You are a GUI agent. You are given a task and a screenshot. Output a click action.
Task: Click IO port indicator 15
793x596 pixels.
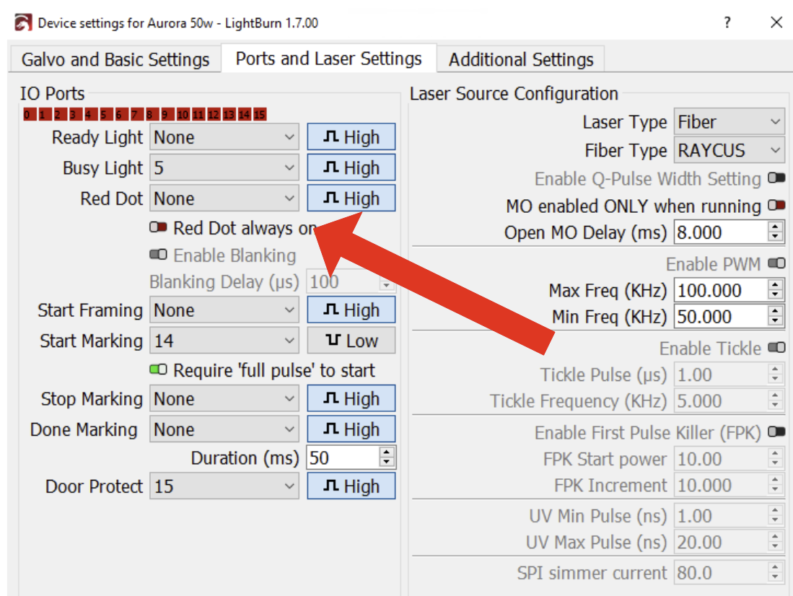point(260,114)
